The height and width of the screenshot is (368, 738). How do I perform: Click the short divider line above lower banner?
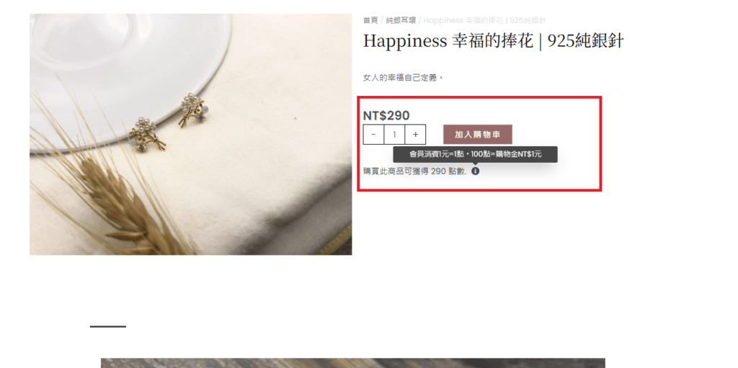pyautogui.click(x=108, y=326)
